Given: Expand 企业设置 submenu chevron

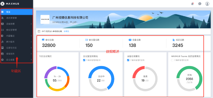Looking at the screenshot, I should [31, 60].
